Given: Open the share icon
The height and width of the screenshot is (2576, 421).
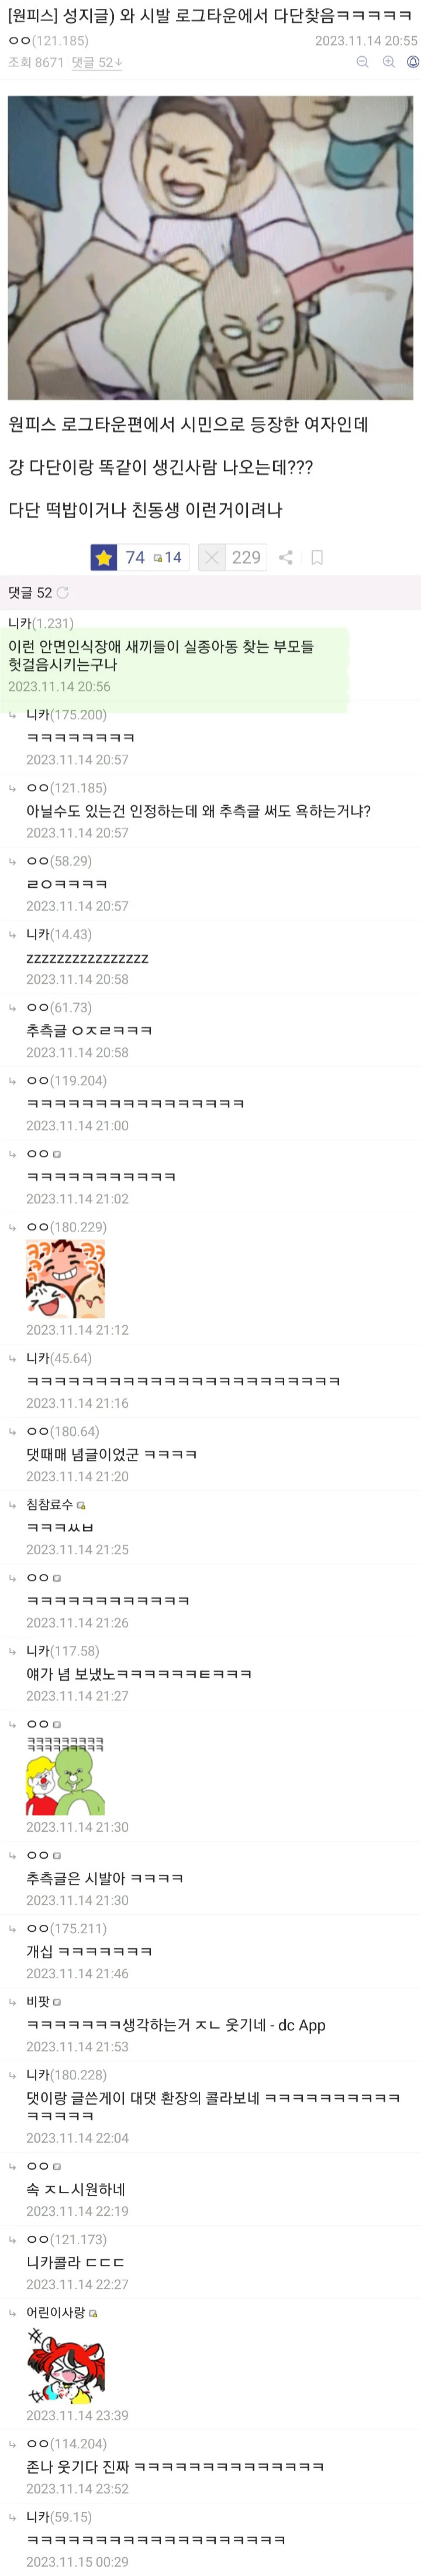Looking at the screenshot, I should click(x=285, y=558).
